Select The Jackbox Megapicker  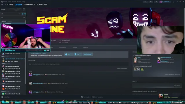tap(12, 66)
